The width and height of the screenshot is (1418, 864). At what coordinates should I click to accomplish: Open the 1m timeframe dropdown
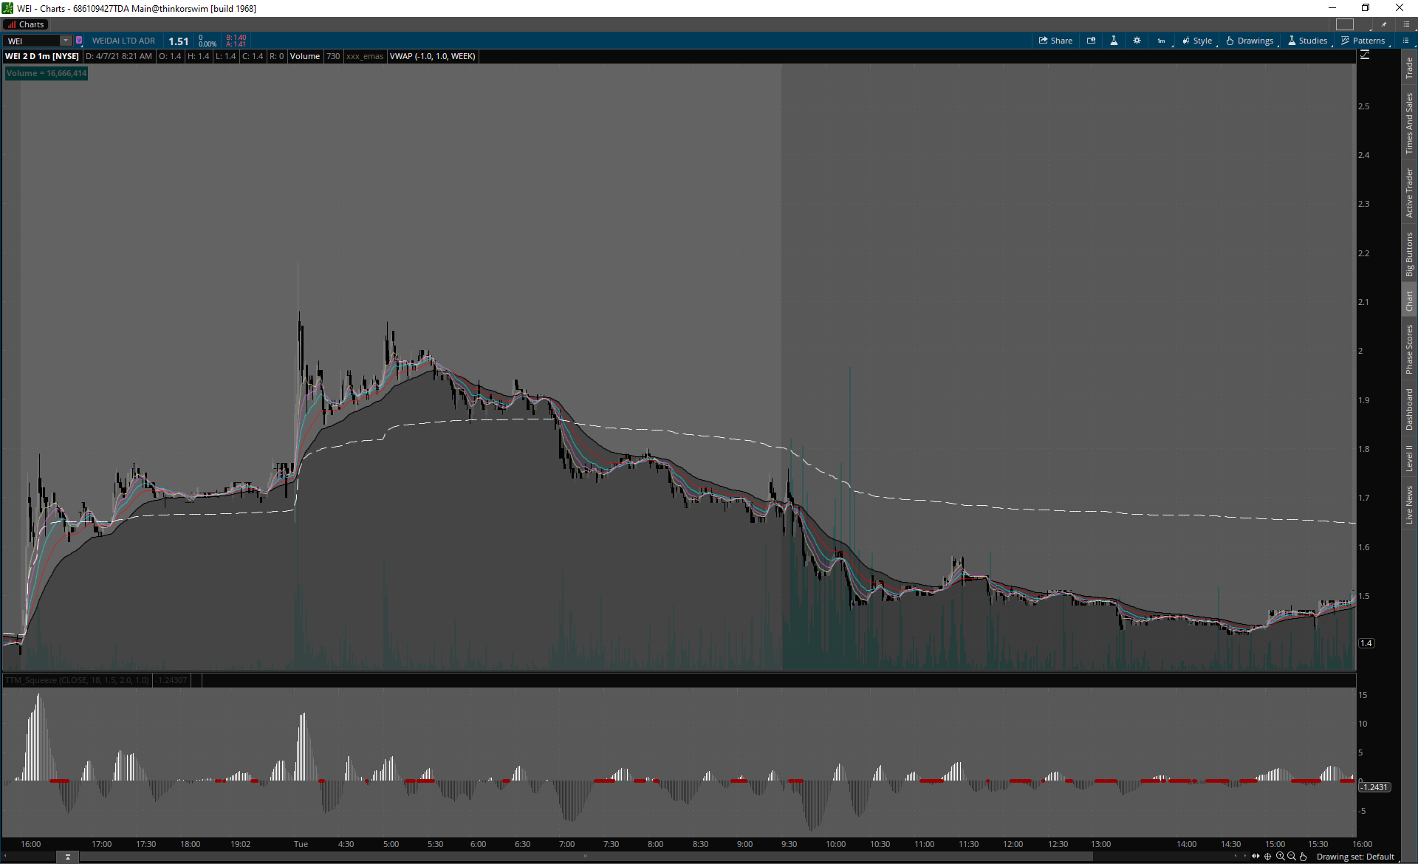pyautogui.click(x=1162, y=41)
